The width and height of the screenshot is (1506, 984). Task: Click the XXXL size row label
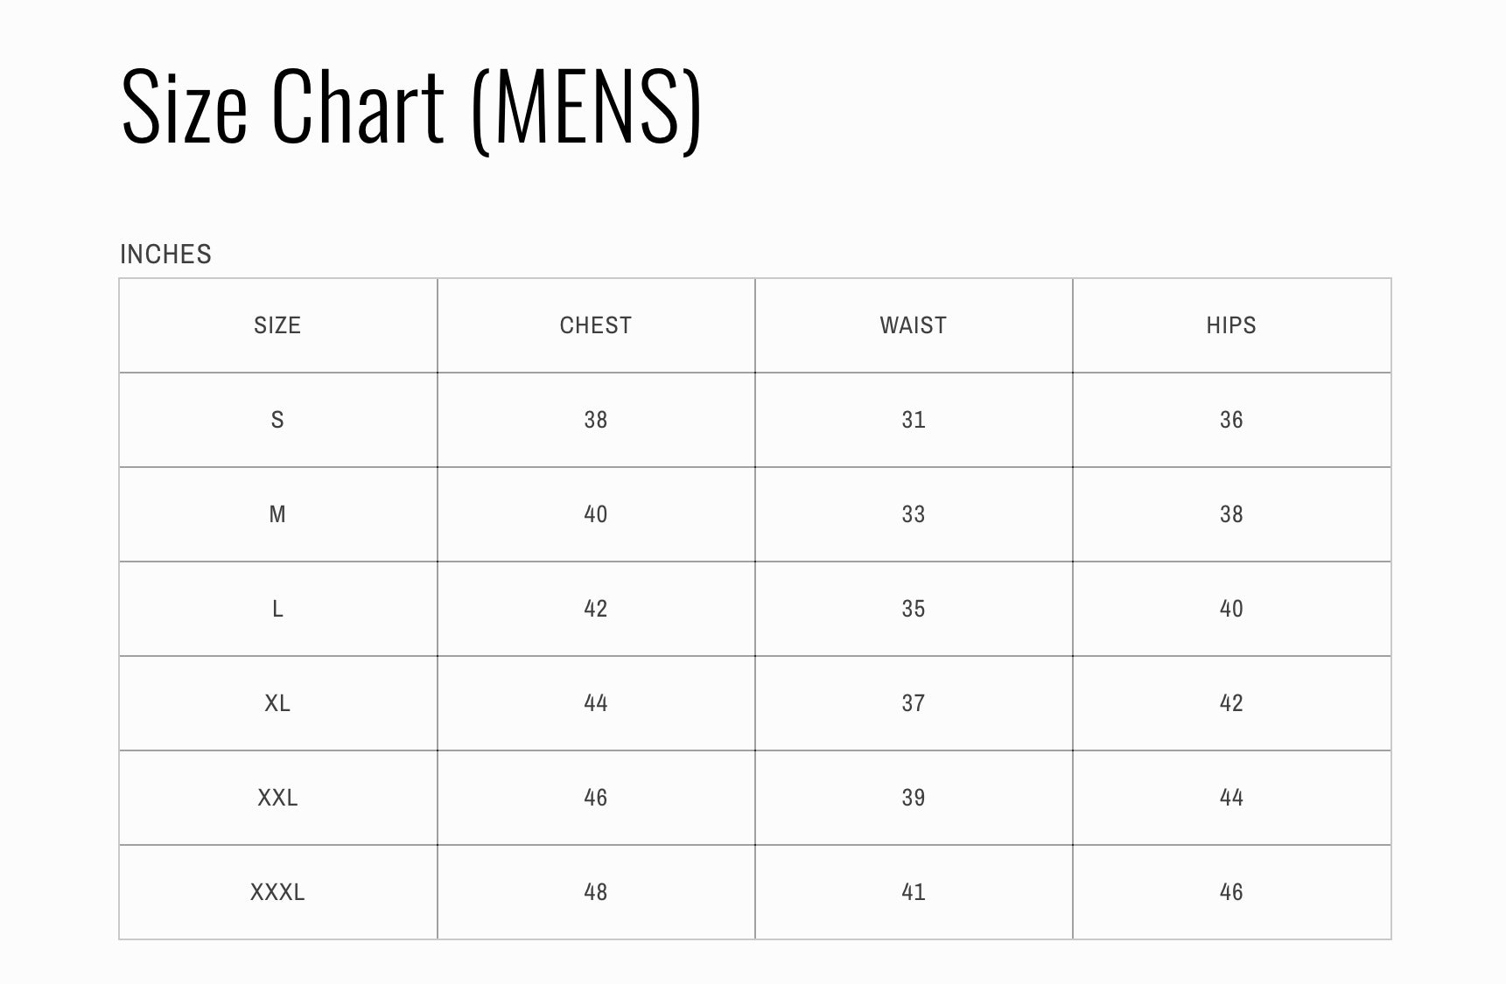tap(277, 892)
